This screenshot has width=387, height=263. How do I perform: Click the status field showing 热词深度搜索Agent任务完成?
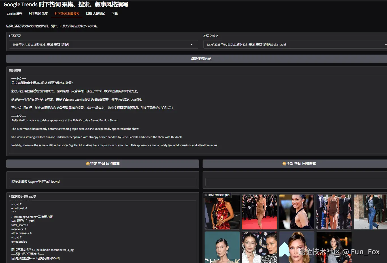(103, 182)
